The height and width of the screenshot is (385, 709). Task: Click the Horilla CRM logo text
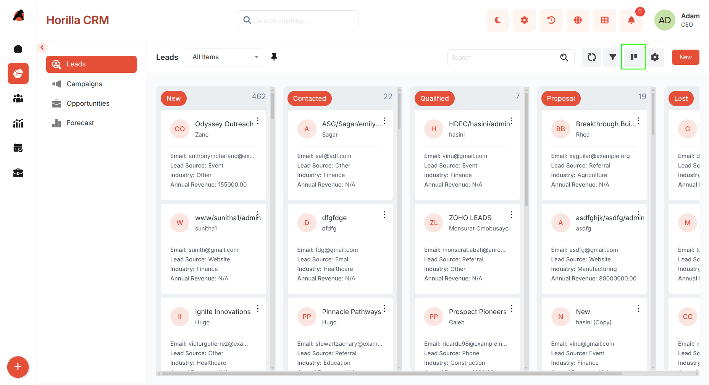point(78,20)
